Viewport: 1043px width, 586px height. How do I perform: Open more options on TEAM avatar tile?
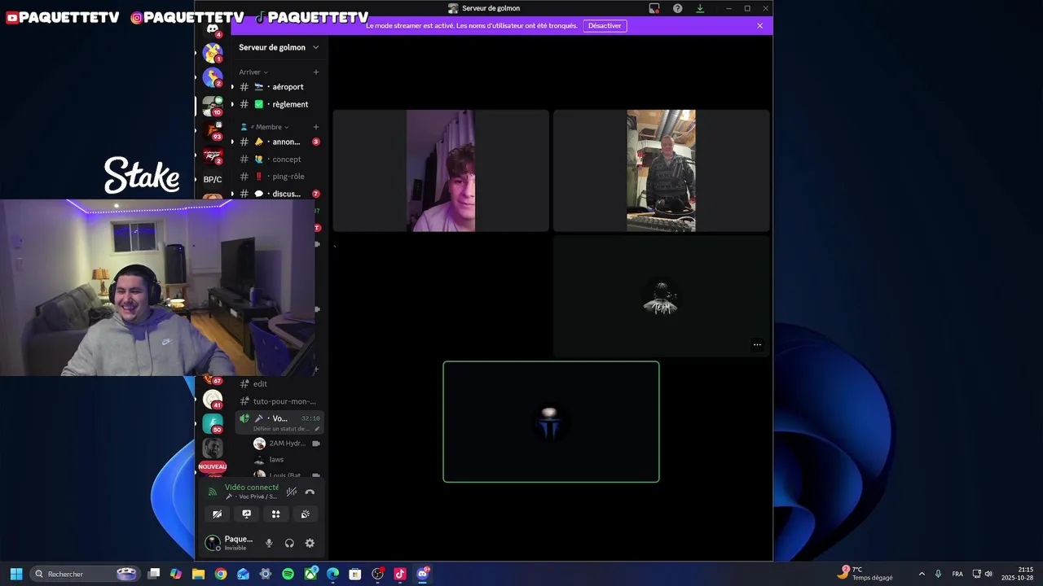tap(757, 345)
